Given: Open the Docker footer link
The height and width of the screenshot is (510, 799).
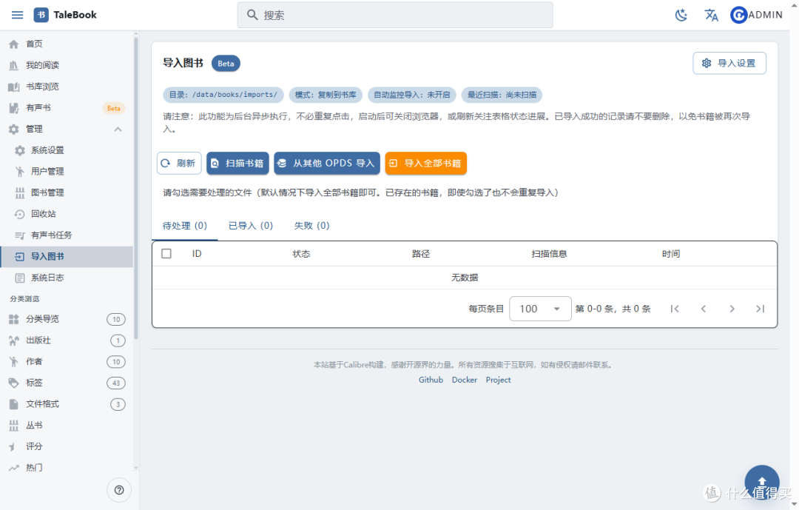Looking at the screenshot, I should [464, 380].
